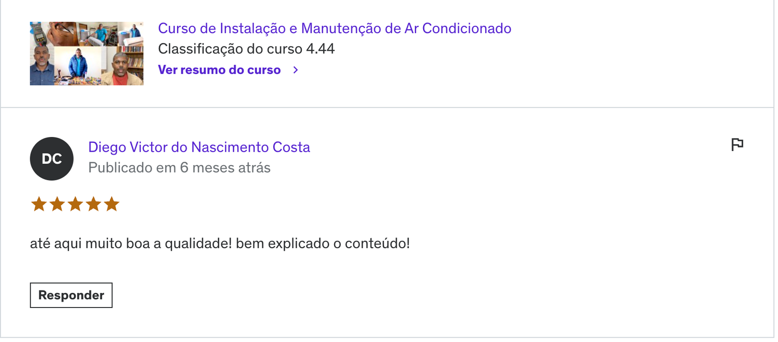Click the fifth orange rating star
Image resolution: width=778 pixels, height=342 pixels.
pos(111,204)
